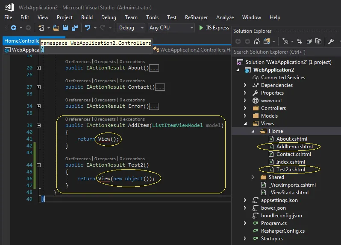The width and height of the screenshot is (341, 245).
Task: Collapse the AddItem method outline
Action: [38, 125]
